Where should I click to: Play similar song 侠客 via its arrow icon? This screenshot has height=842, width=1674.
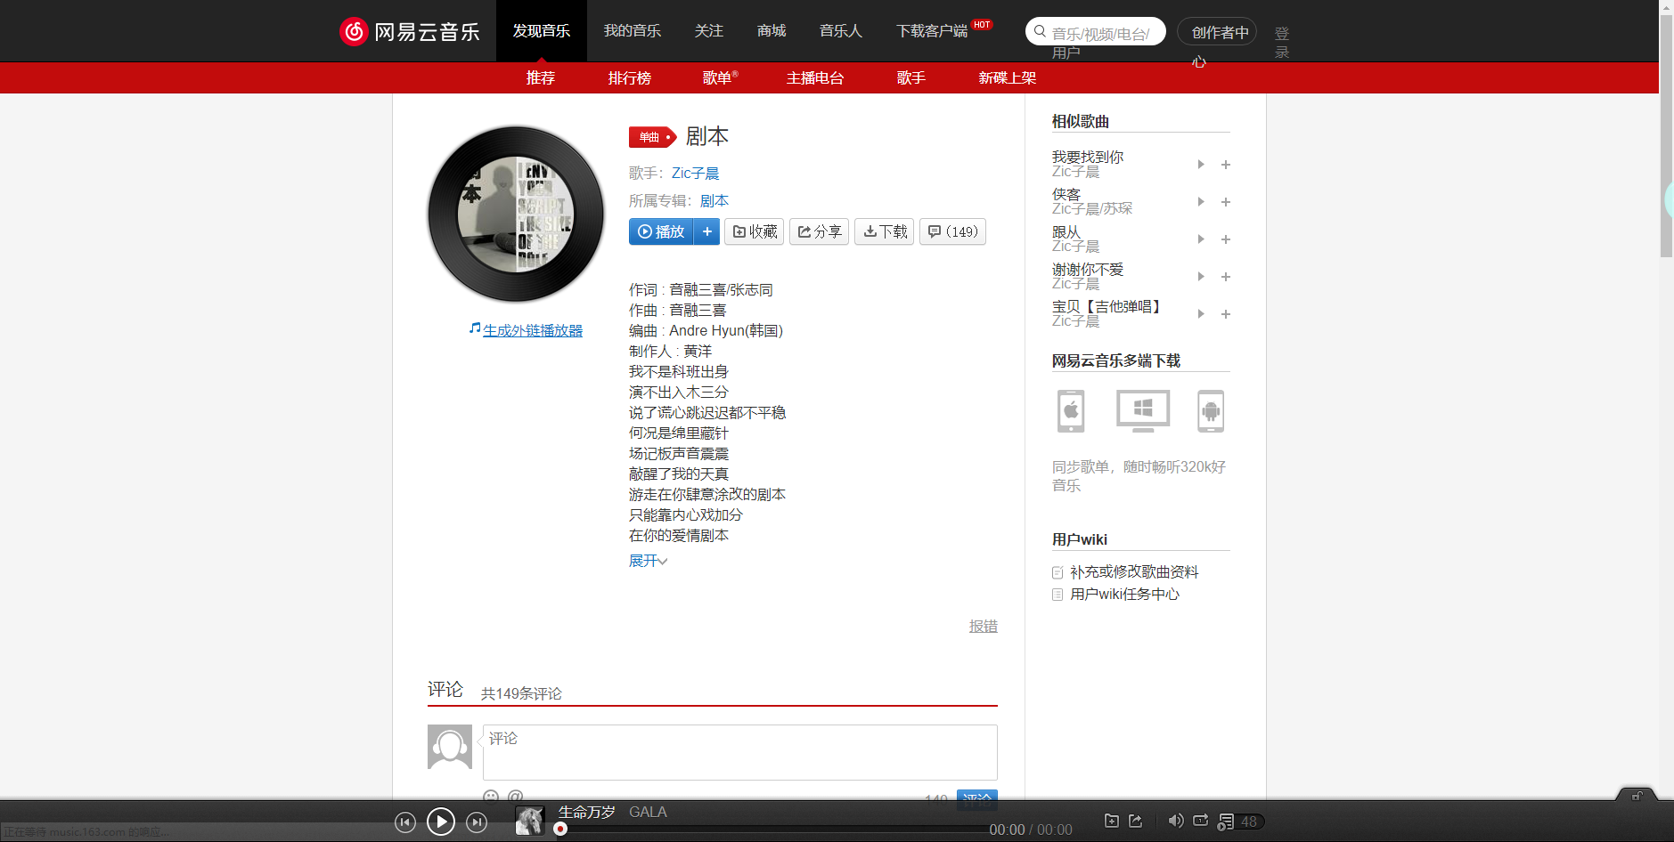tap(1200, 202)
